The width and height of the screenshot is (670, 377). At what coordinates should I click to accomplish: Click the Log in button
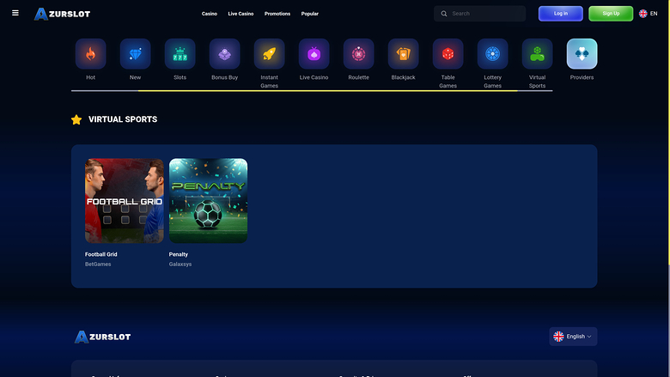point(561,14)
